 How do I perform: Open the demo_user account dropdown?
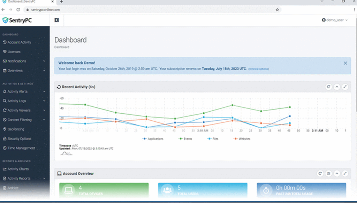pyautogui.click(x=335, y=20)
